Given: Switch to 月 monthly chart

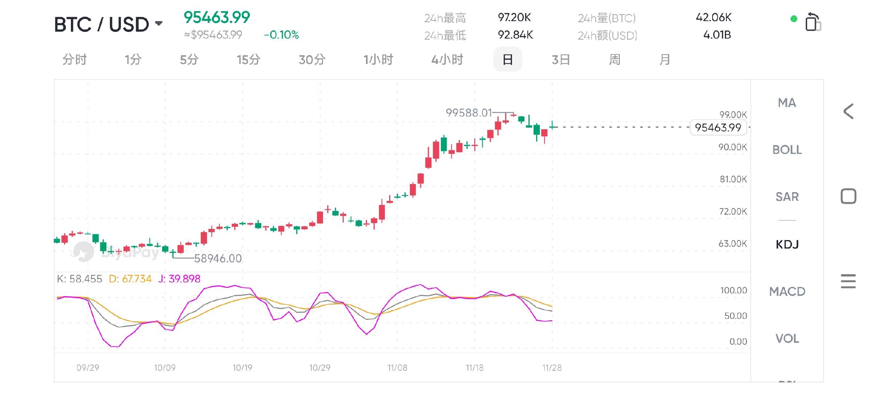Looking at the screenshot, I should [x=665, y=59].
